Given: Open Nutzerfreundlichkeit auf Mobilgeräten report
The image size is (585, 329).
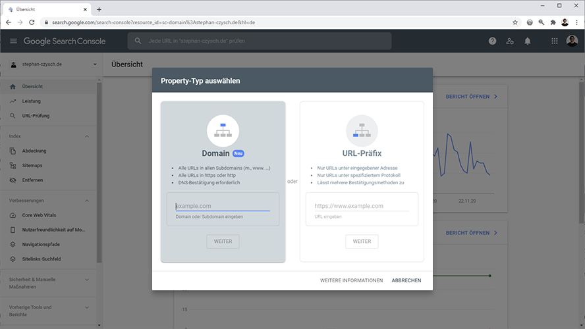Looking at the screenshot, I should click(48, 230).
